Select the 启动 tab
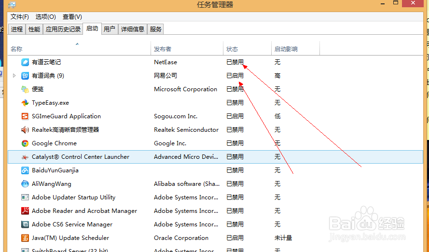The width and height of the screenshot is (429, 252). point(92,28)
